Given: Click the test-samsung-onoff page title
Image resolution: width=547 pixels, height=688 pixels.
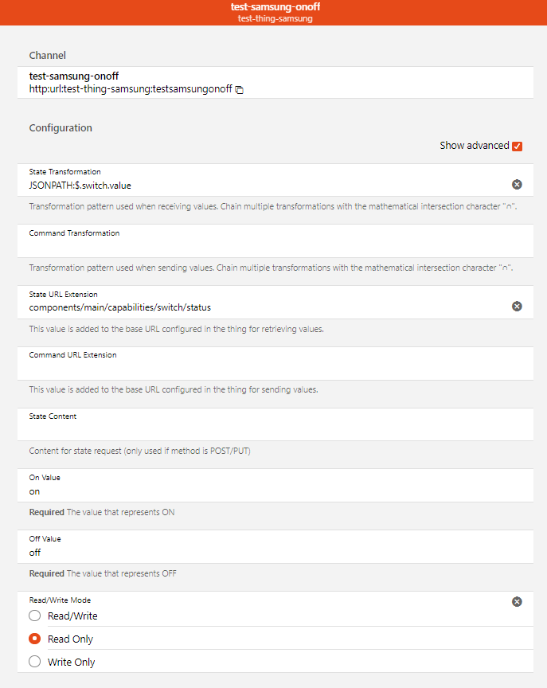Looking at the screenshot, I should (275, 7).
